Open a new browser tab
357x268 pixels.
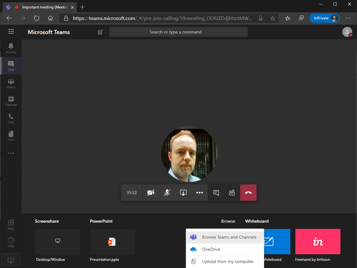point(83,7)
